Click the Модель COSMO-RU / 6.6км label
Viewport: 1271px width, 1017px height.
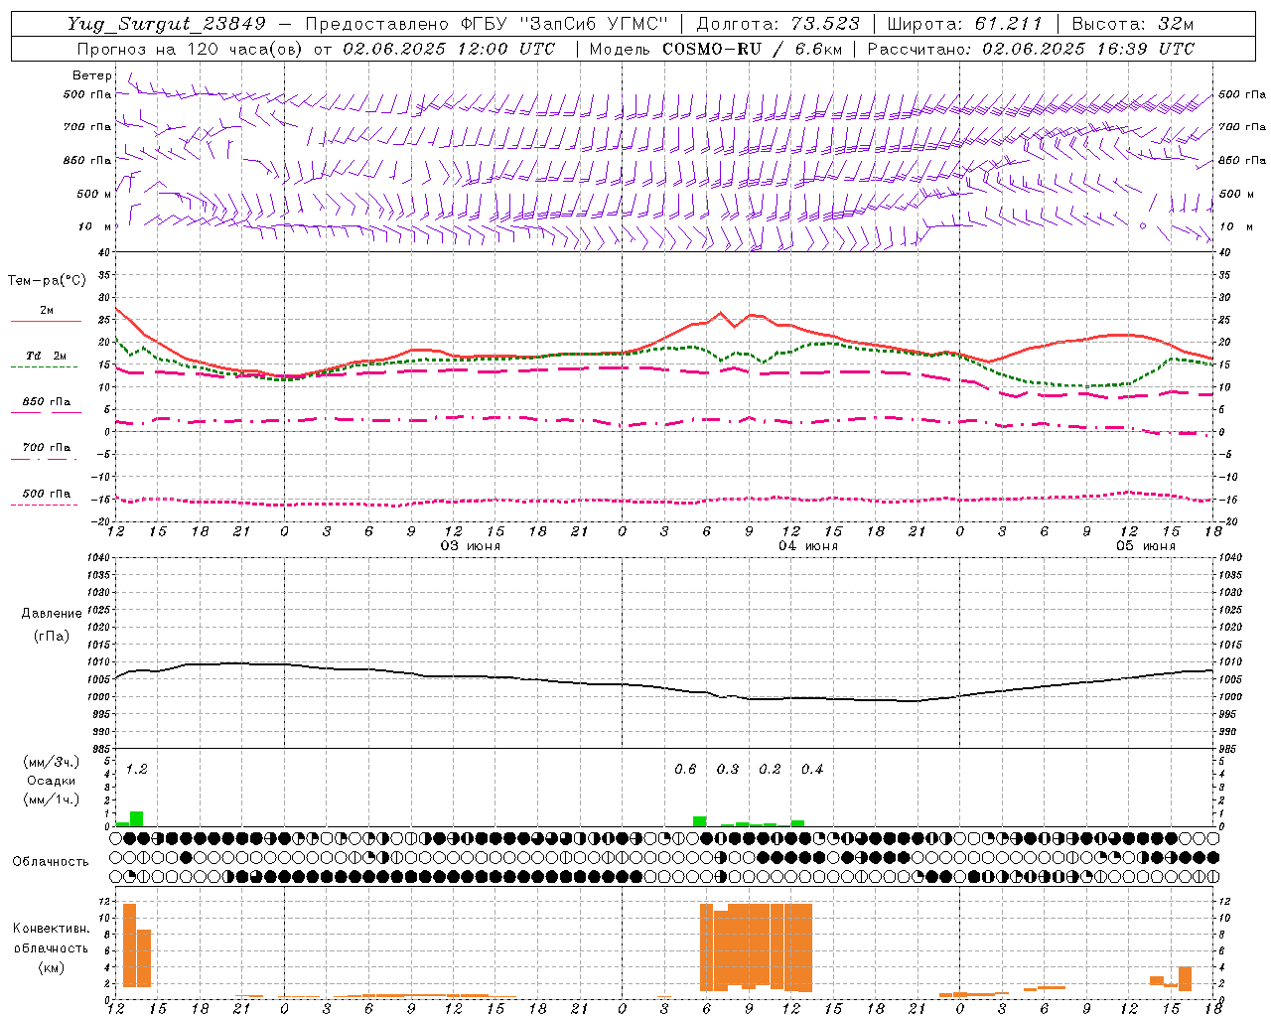click(x=715, y=49)
